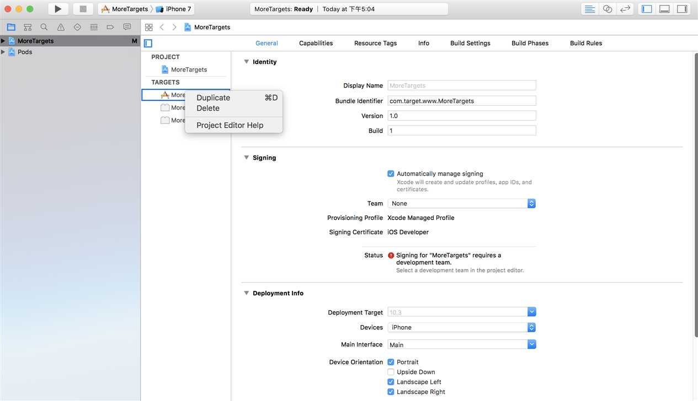
Task: Choose Delete from context menu
Action: pyautogui.click(x=234, y=108)
